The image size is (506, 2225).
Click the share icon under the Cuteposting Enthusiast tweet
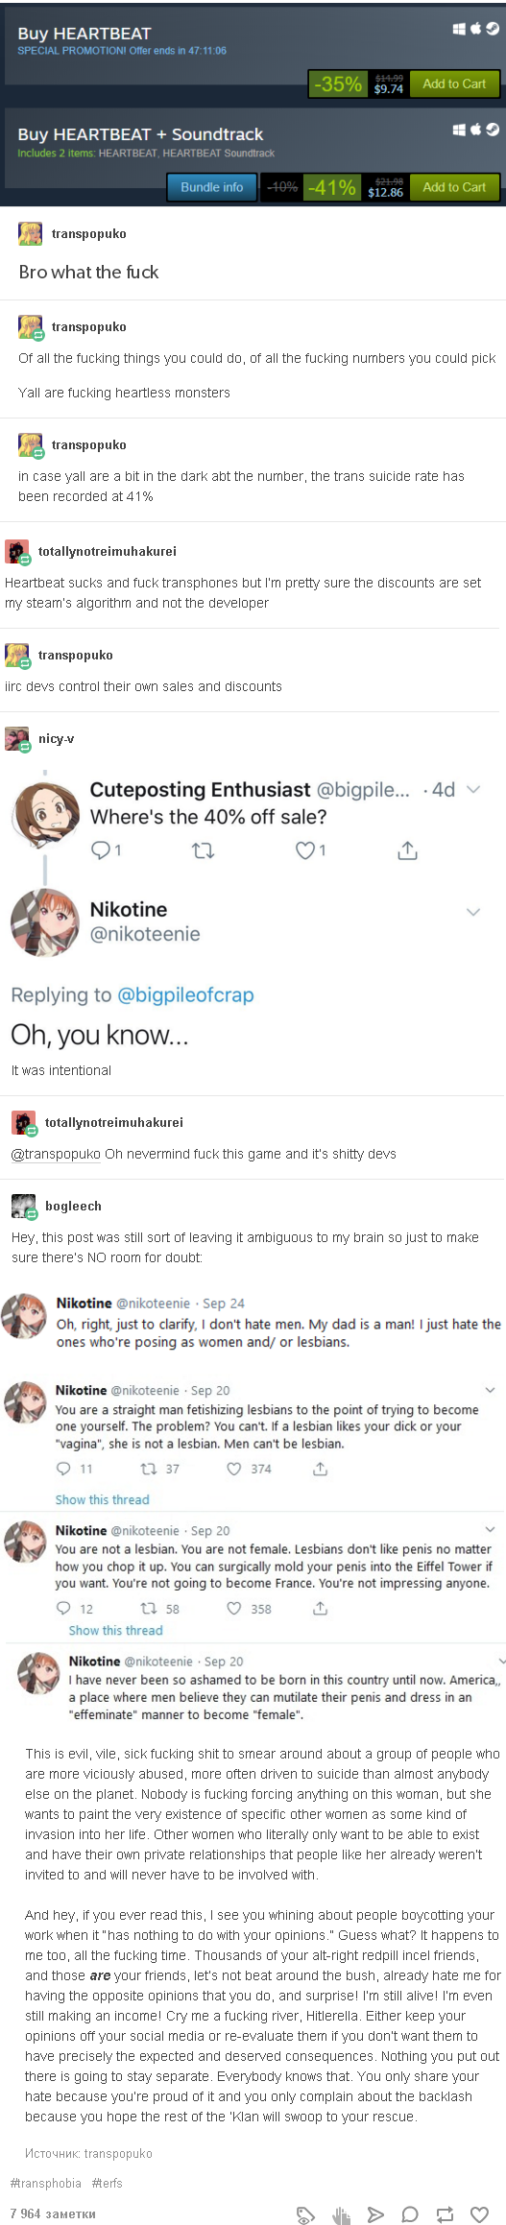(407, 849)
